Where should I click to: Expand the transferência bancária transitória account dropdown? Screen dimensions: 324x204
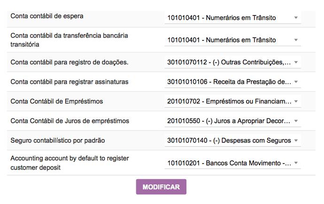[232, 40]
